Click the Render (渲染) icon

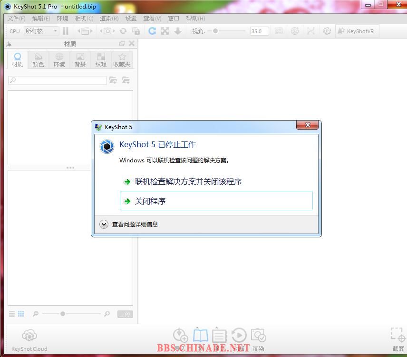coord(258,336)
